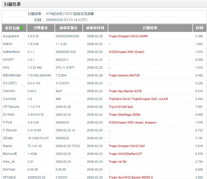Sort by 病毒库版本 column header

[x=69, y=28]
